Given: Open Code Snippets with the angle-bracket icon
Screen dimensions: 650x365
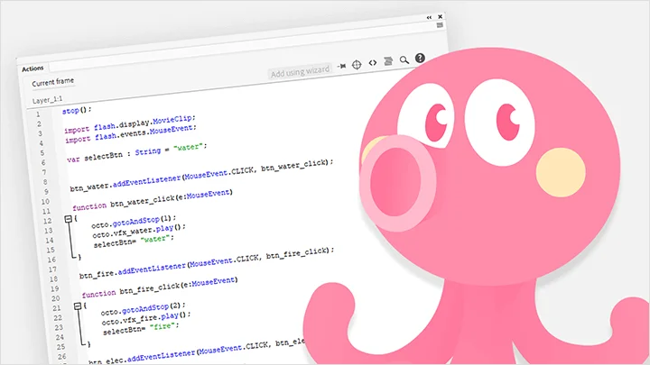Looking at the screenshot, I should click(373, 62).
